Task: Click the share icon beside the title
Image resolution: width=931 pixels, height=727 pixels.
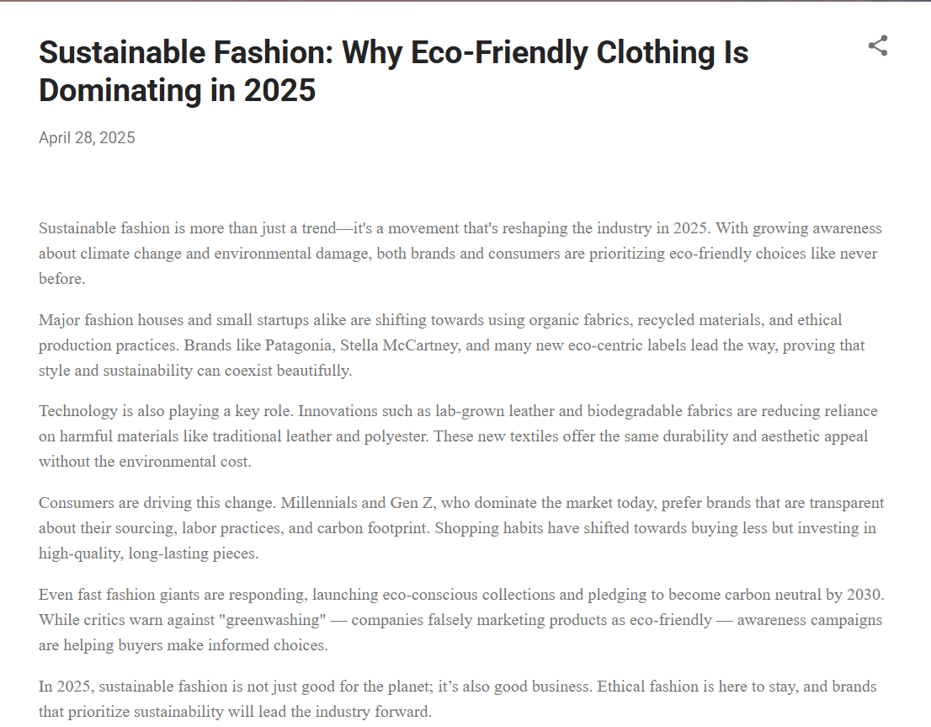Action: point(878,45)
